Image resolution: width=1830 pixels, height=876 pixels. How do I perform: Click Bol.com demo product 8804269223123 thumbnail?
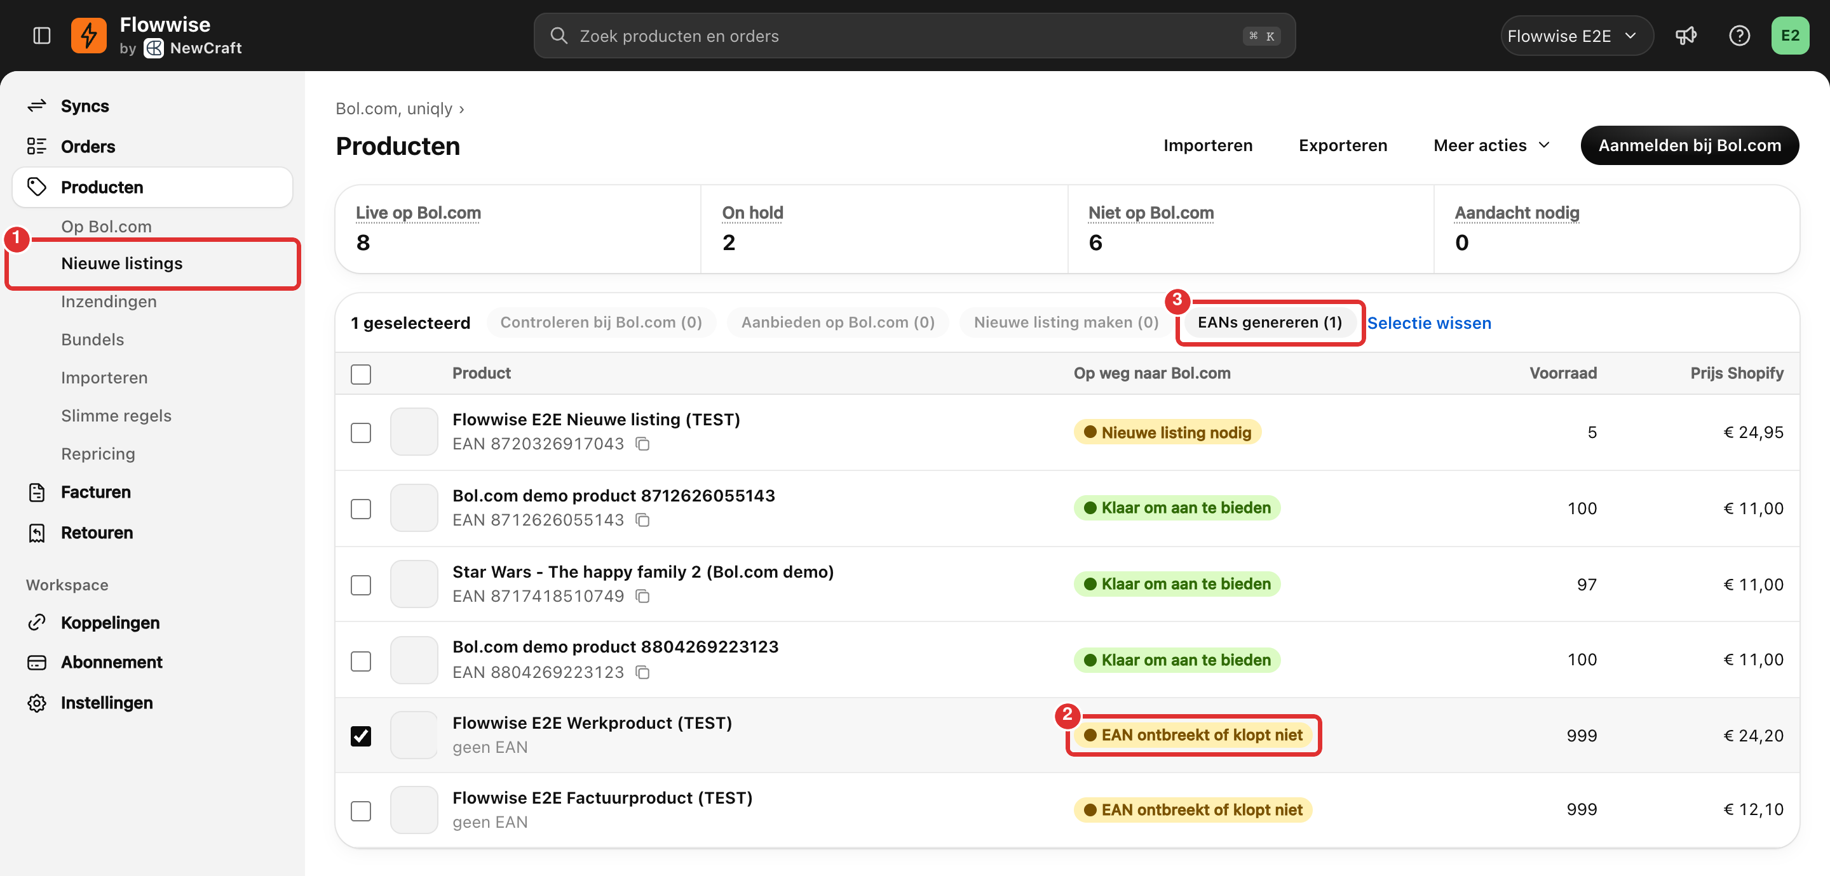414,660
